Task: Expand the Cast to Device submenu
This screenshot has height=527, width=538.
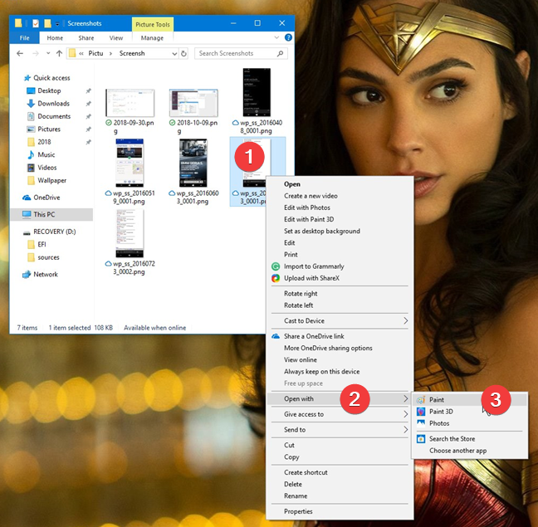Action: coord(405,320)
